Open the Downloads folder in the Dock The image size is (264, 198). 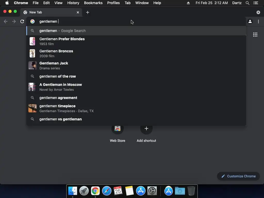click(180, 191)
